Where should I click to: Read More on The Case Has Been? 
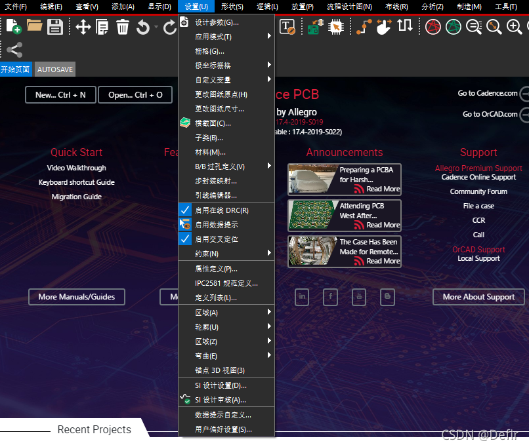click(383, 261)
